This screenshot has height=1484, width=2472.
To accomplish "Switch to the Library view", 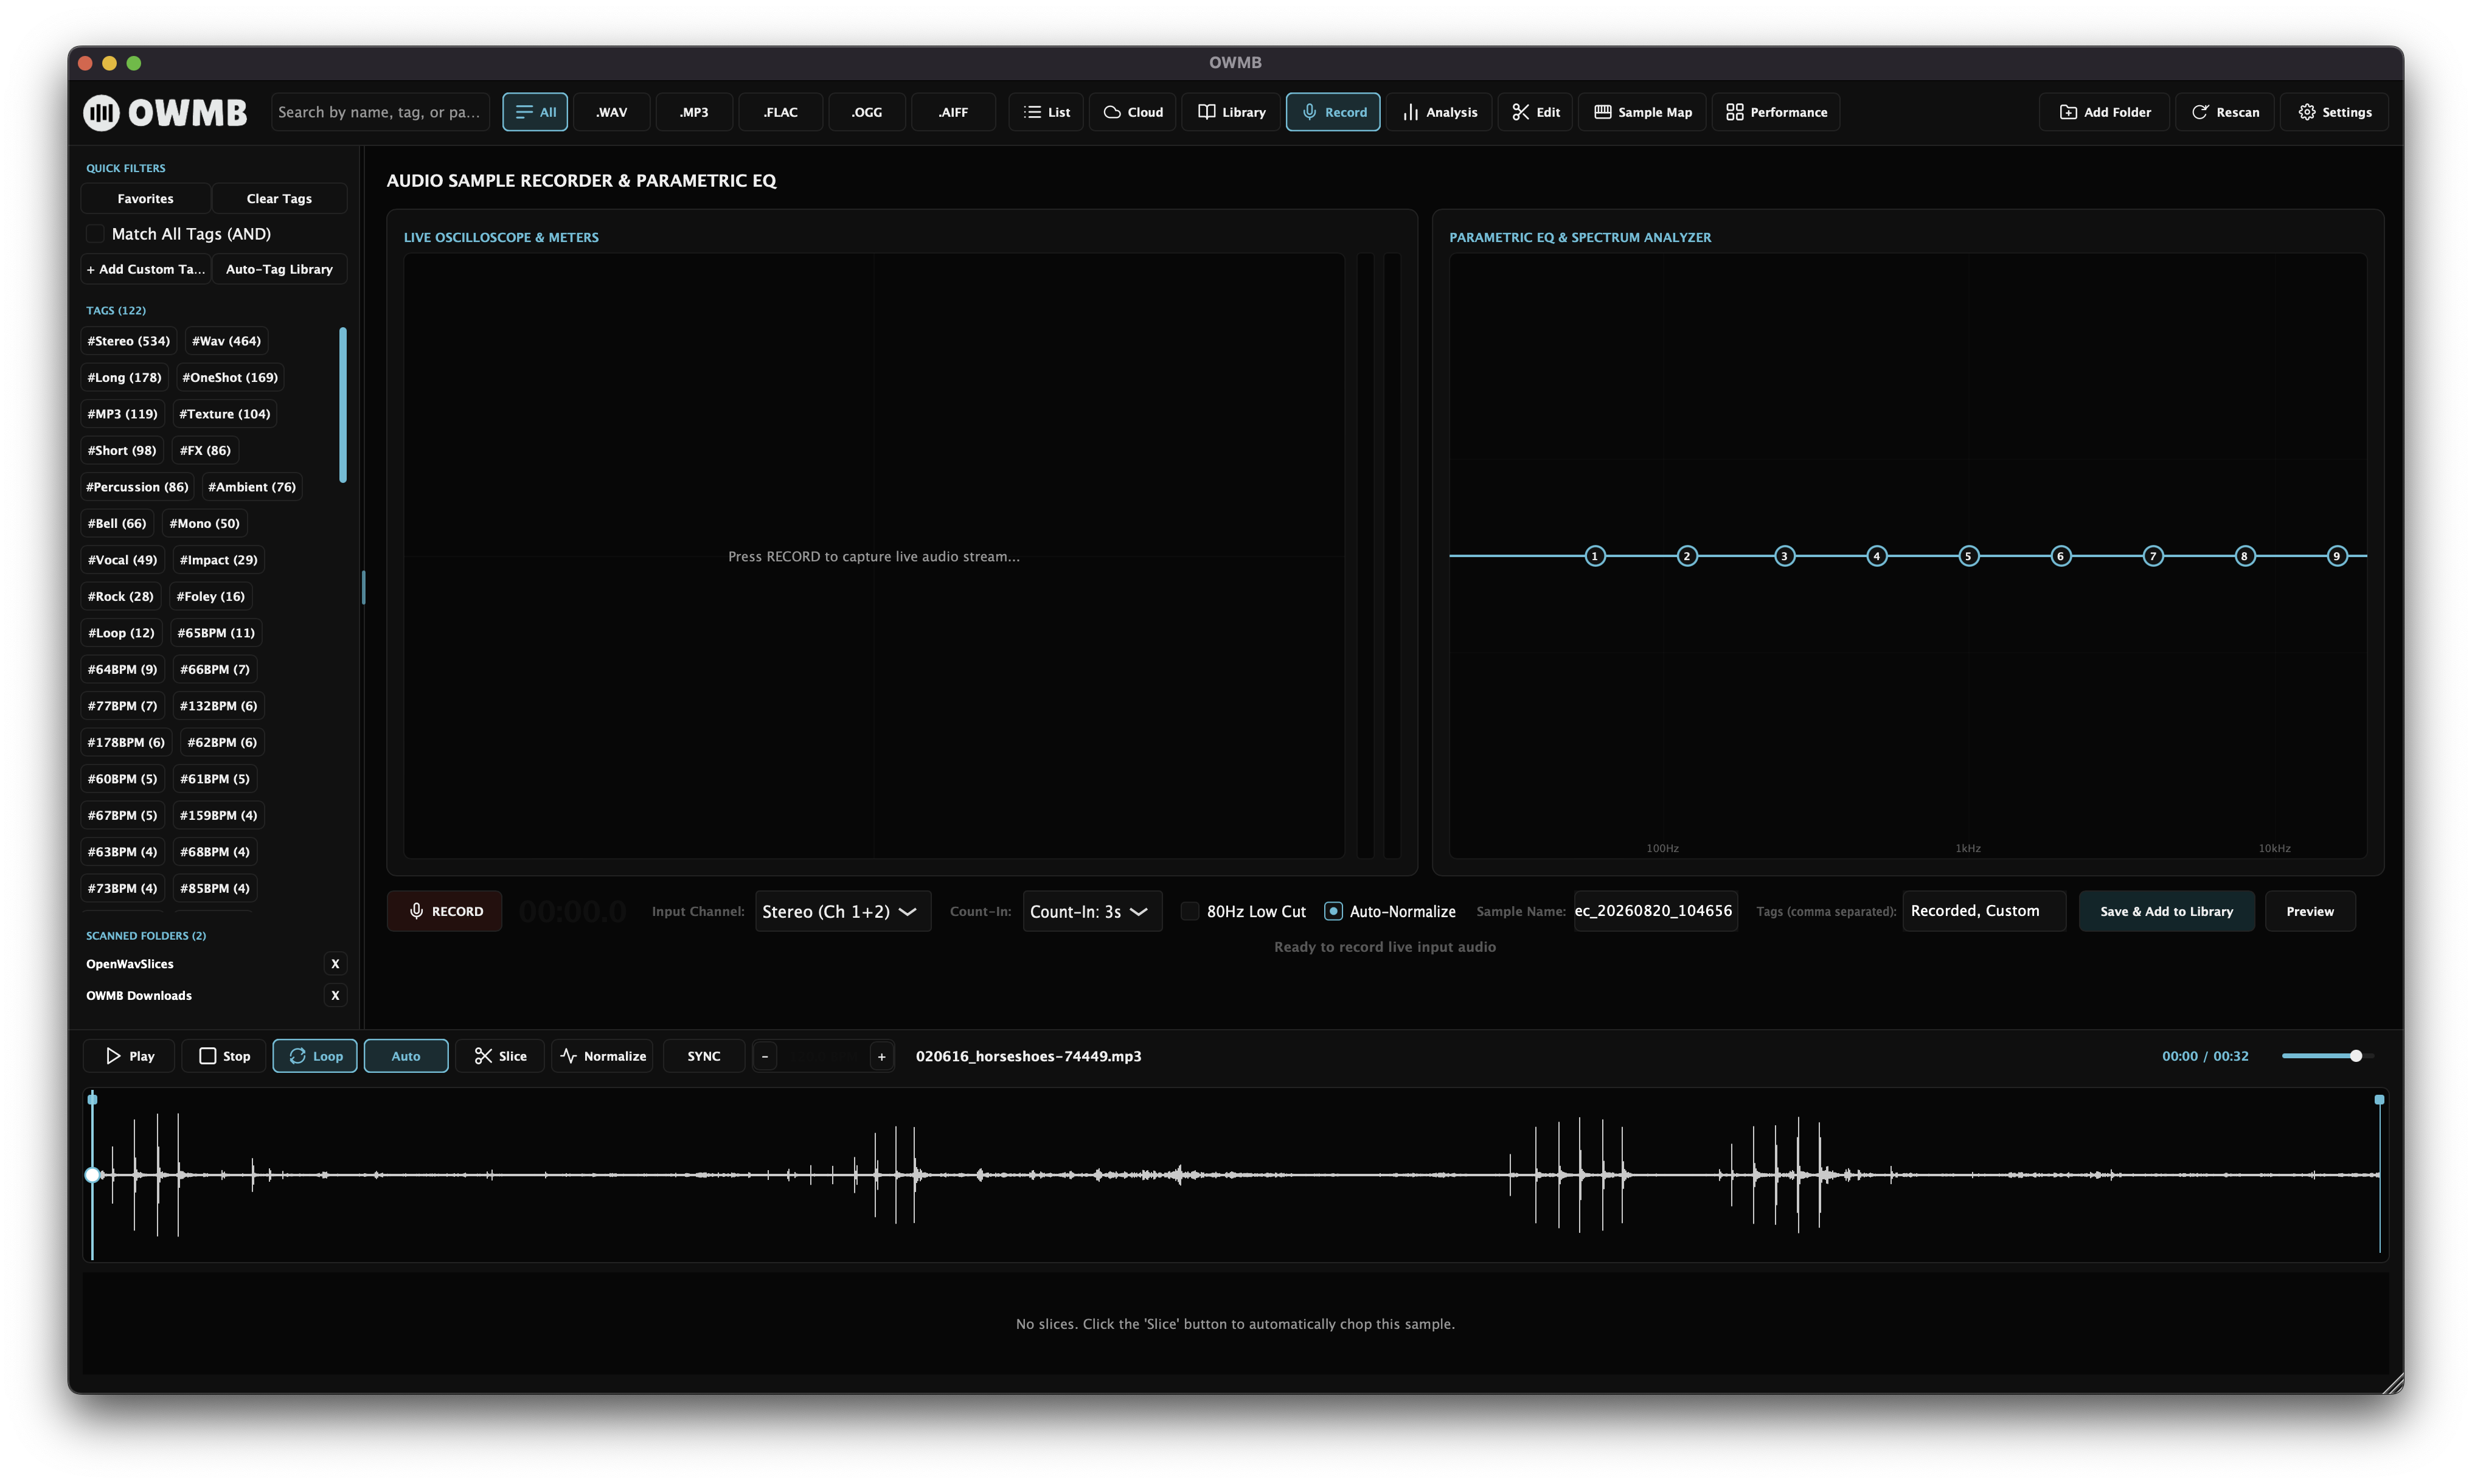I will [1231, 112].
